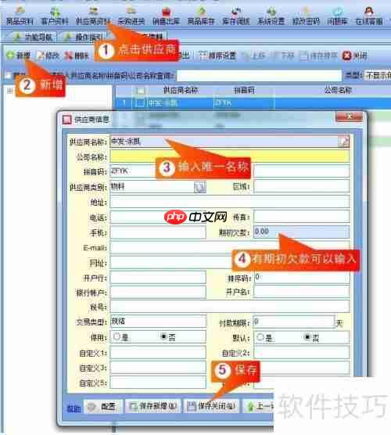The image size is (391, 435).
Task: Click the 地址 input field
Action: point(230,202)
